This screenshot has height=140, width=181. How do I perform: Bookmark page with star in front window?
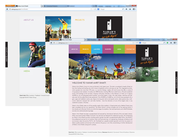coord(133,43)
